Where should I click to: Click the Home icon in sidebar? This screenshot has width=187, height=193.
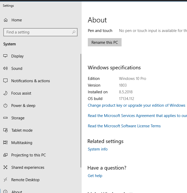(6, 20)
